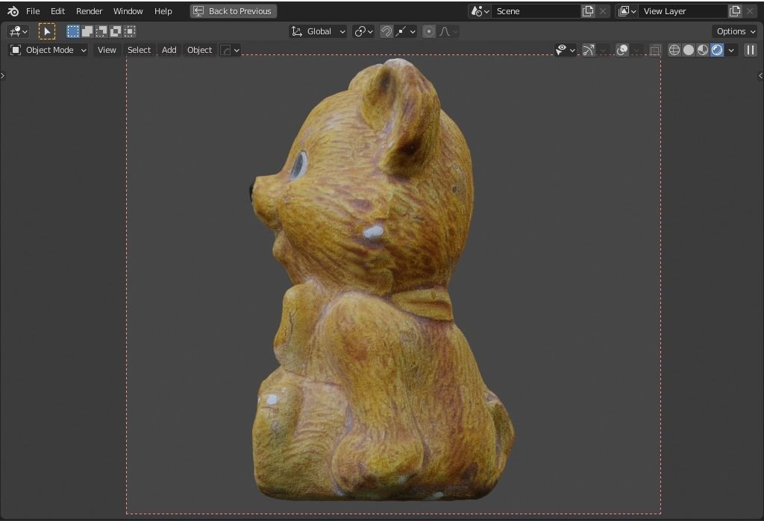The height and width of the screenshot is (521, 764).
Task: Toggle proportional editing
Action: 429,31
